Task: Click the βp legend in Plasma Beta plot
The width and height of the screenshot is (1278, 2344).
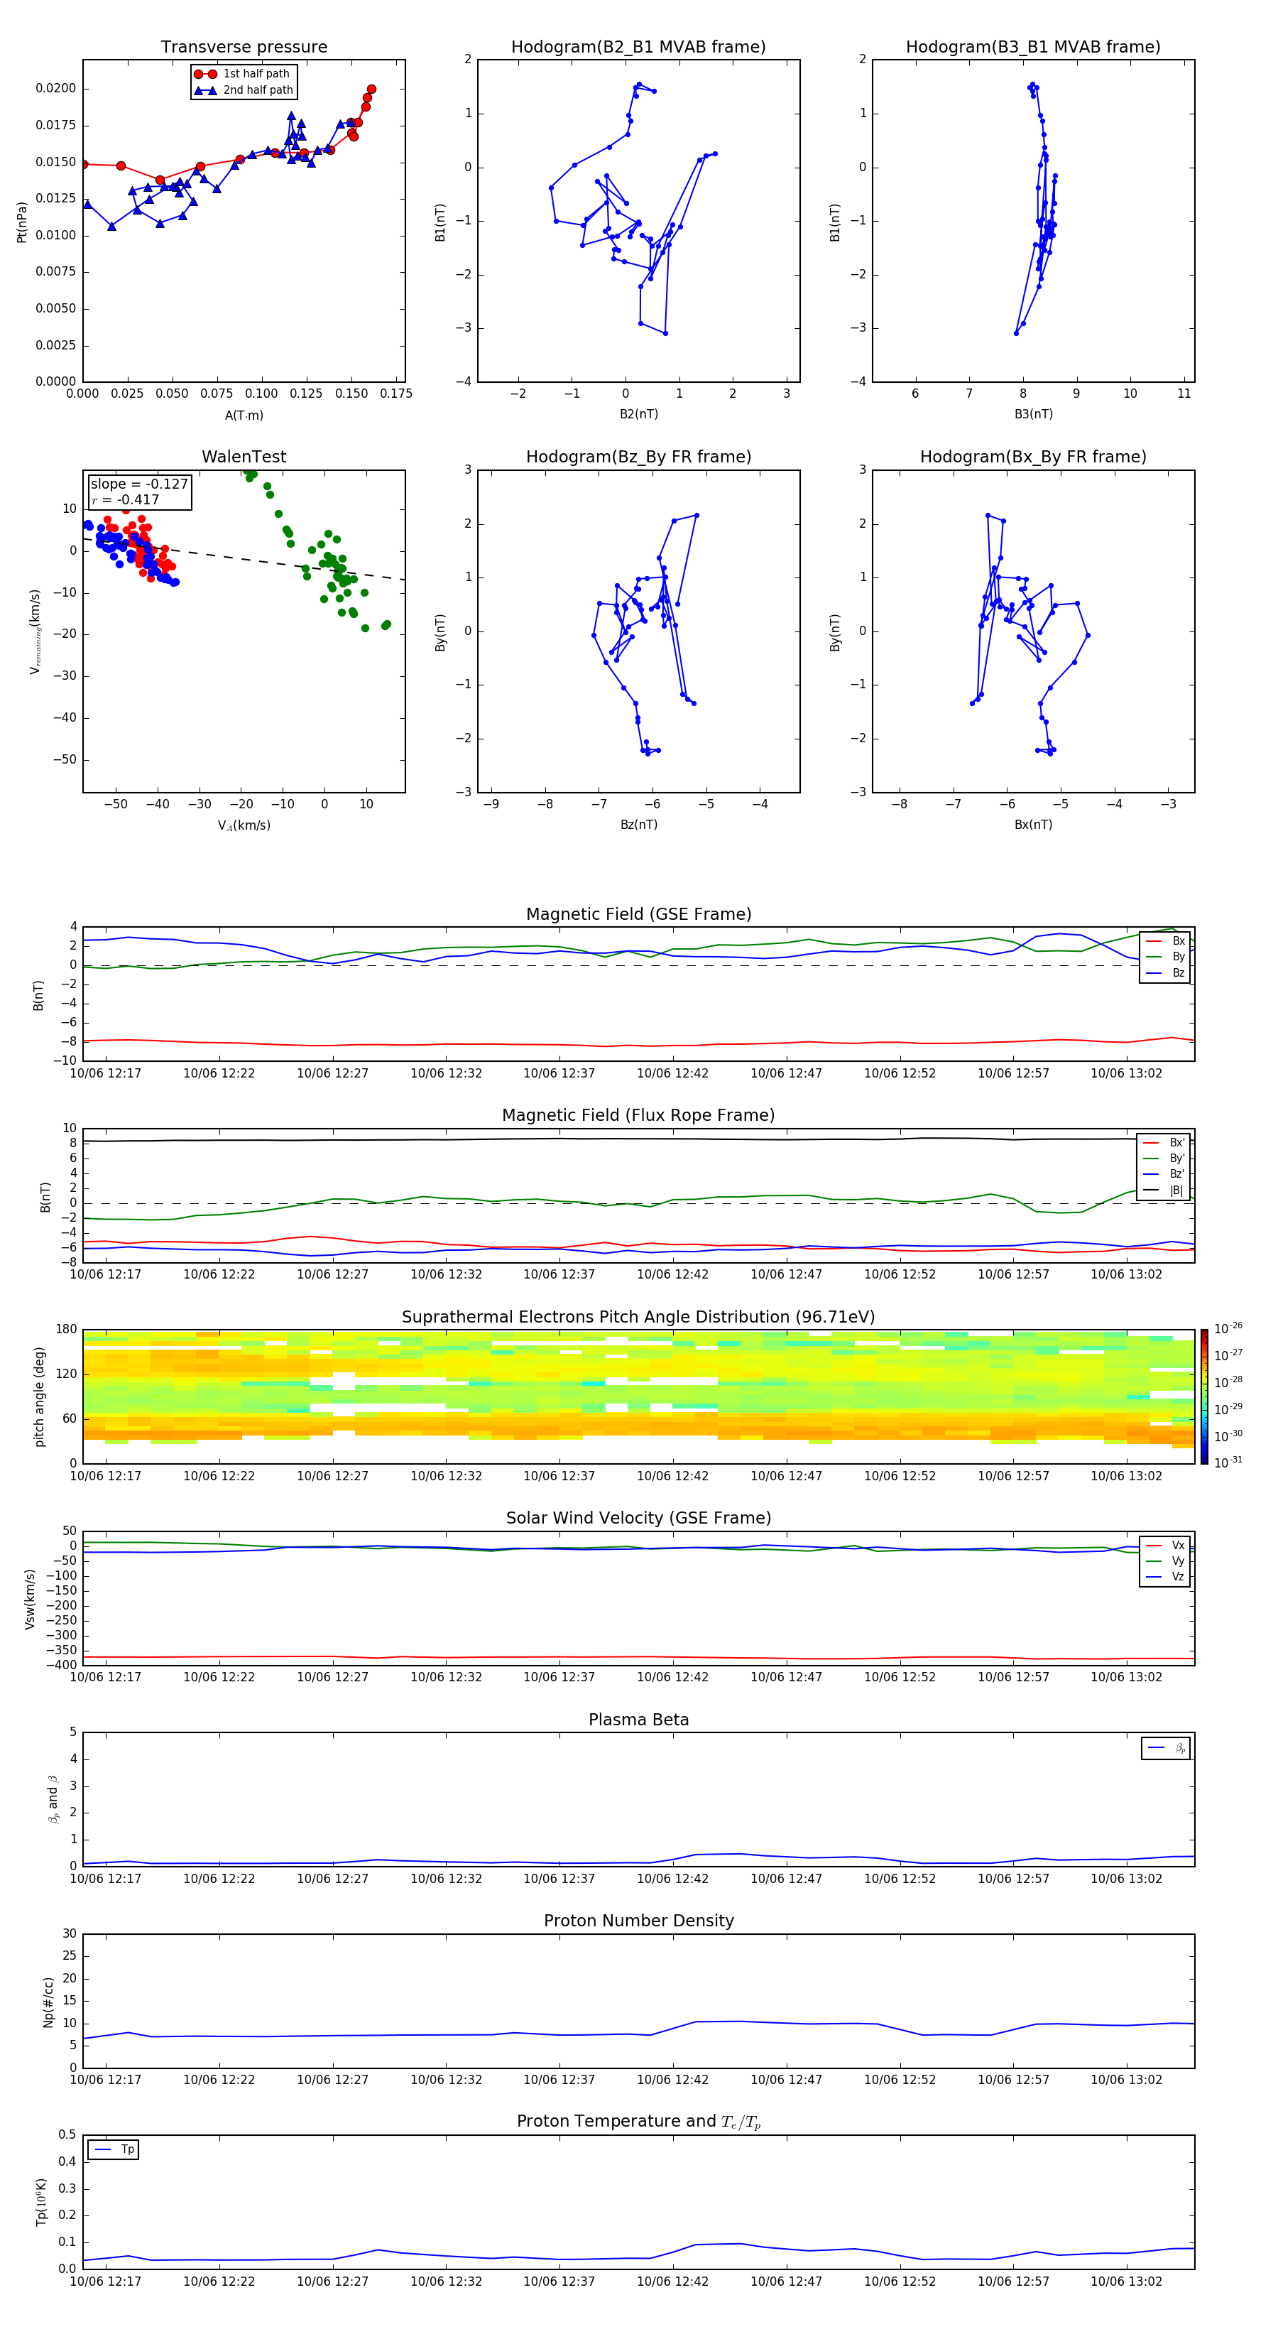Action: tap(1166, 1748)
